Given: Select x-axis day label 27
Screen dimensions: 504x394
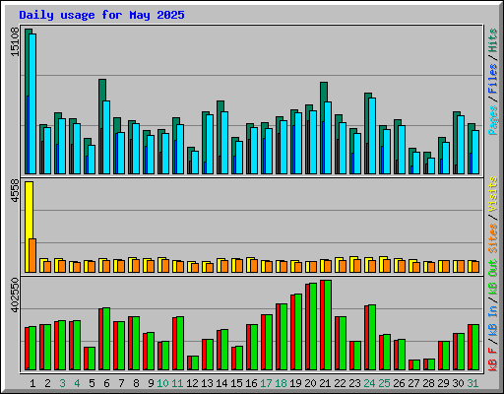Looking at the screenshot, I should click(x=413, y=383).
